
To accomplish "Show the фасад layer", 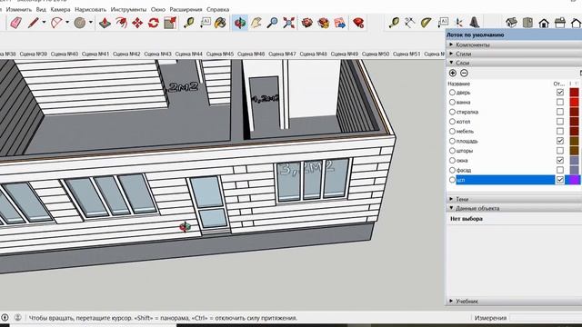I will coord(560,170).
